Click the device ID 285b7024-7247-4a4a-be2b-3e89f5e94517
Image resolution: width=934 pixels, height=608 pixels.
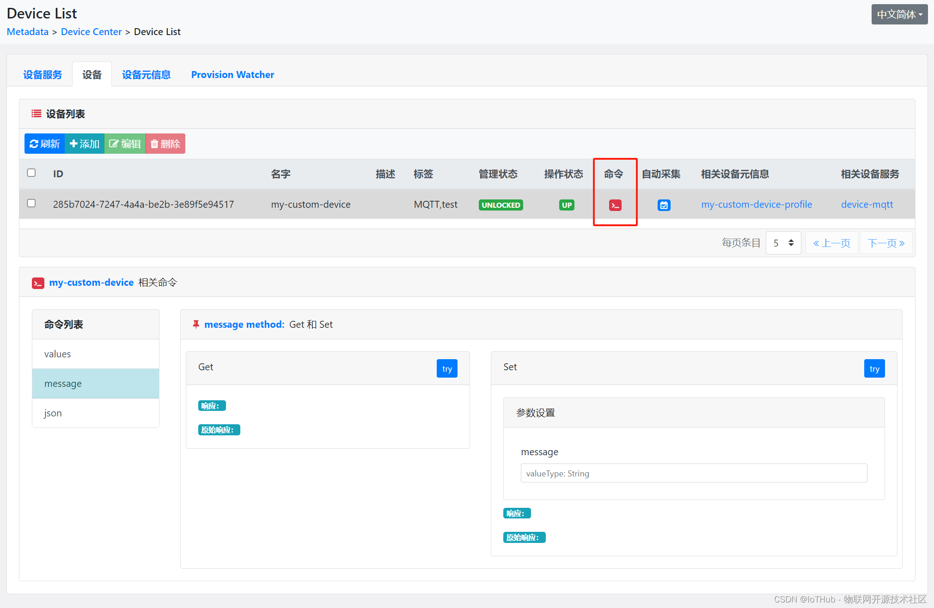pos(143,205)
